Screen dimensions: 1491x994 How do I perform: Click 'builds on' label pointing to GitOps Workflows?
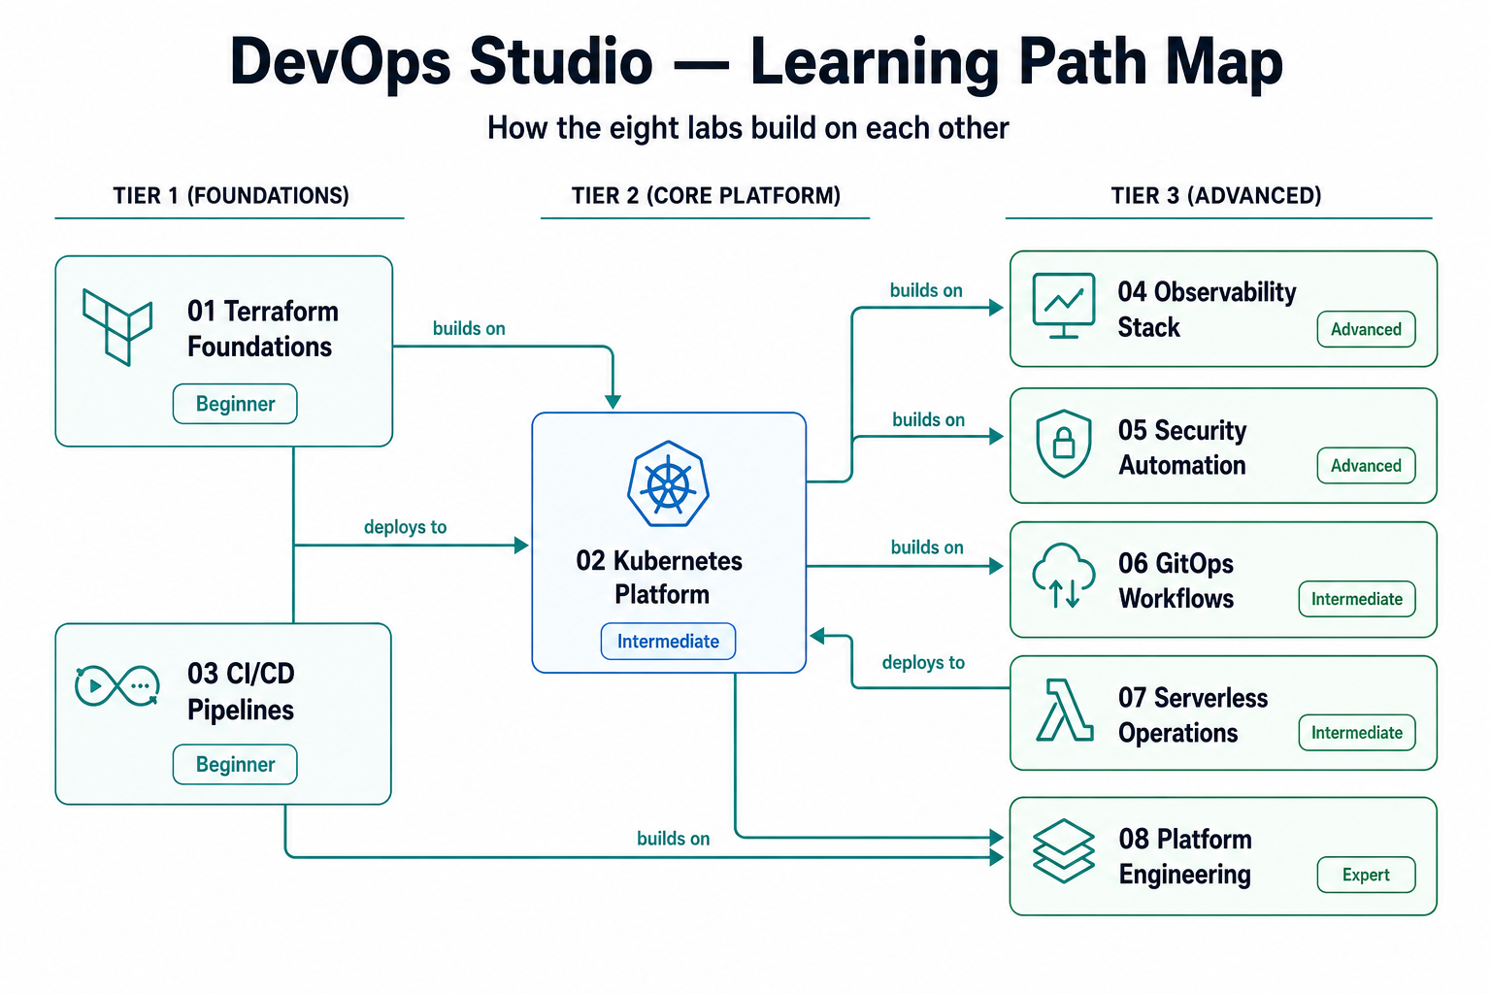point(927,547)
